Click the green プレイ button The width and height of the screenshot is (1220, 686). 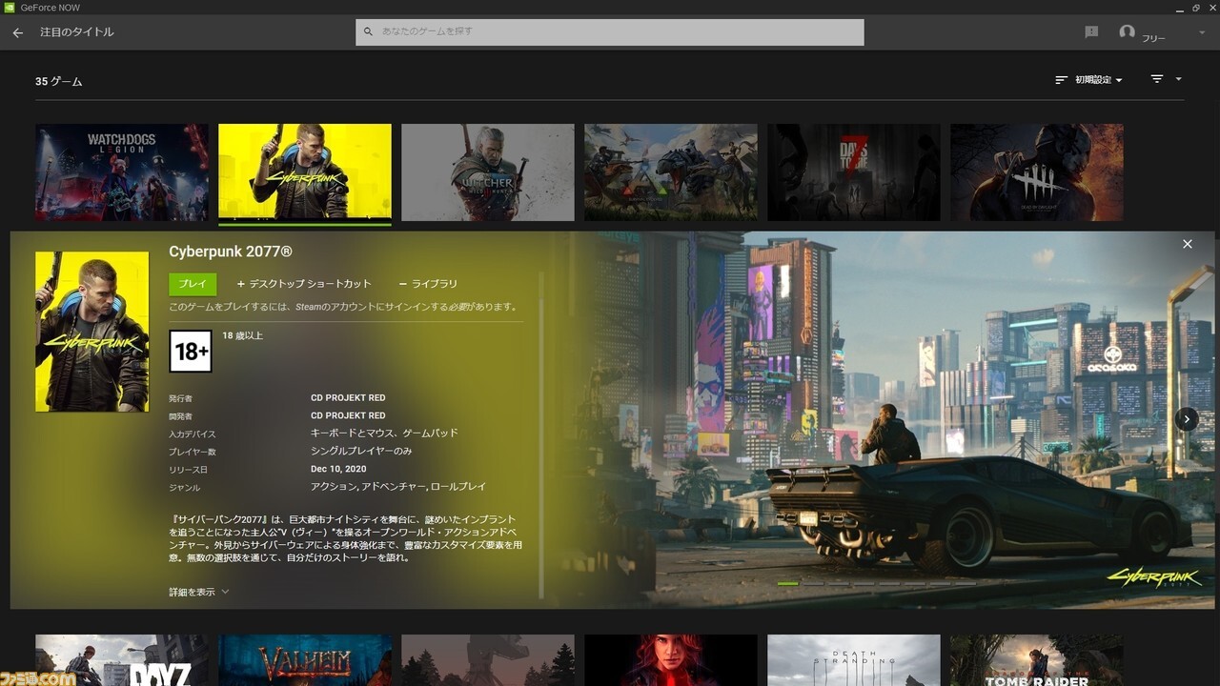click(x=193, y=284)
